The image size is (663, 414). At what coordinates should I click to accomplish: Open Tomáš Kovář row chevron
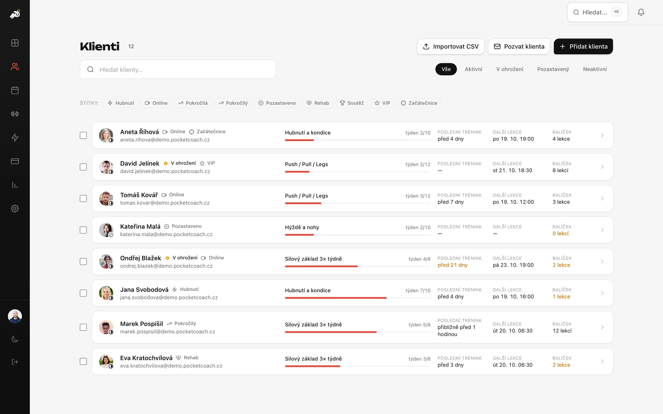[x=602, y=198]
